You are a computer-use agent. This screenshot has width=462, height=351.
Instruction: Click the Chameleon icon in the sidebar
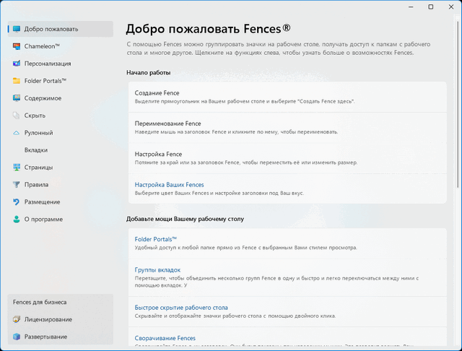(x=17, y=46)
